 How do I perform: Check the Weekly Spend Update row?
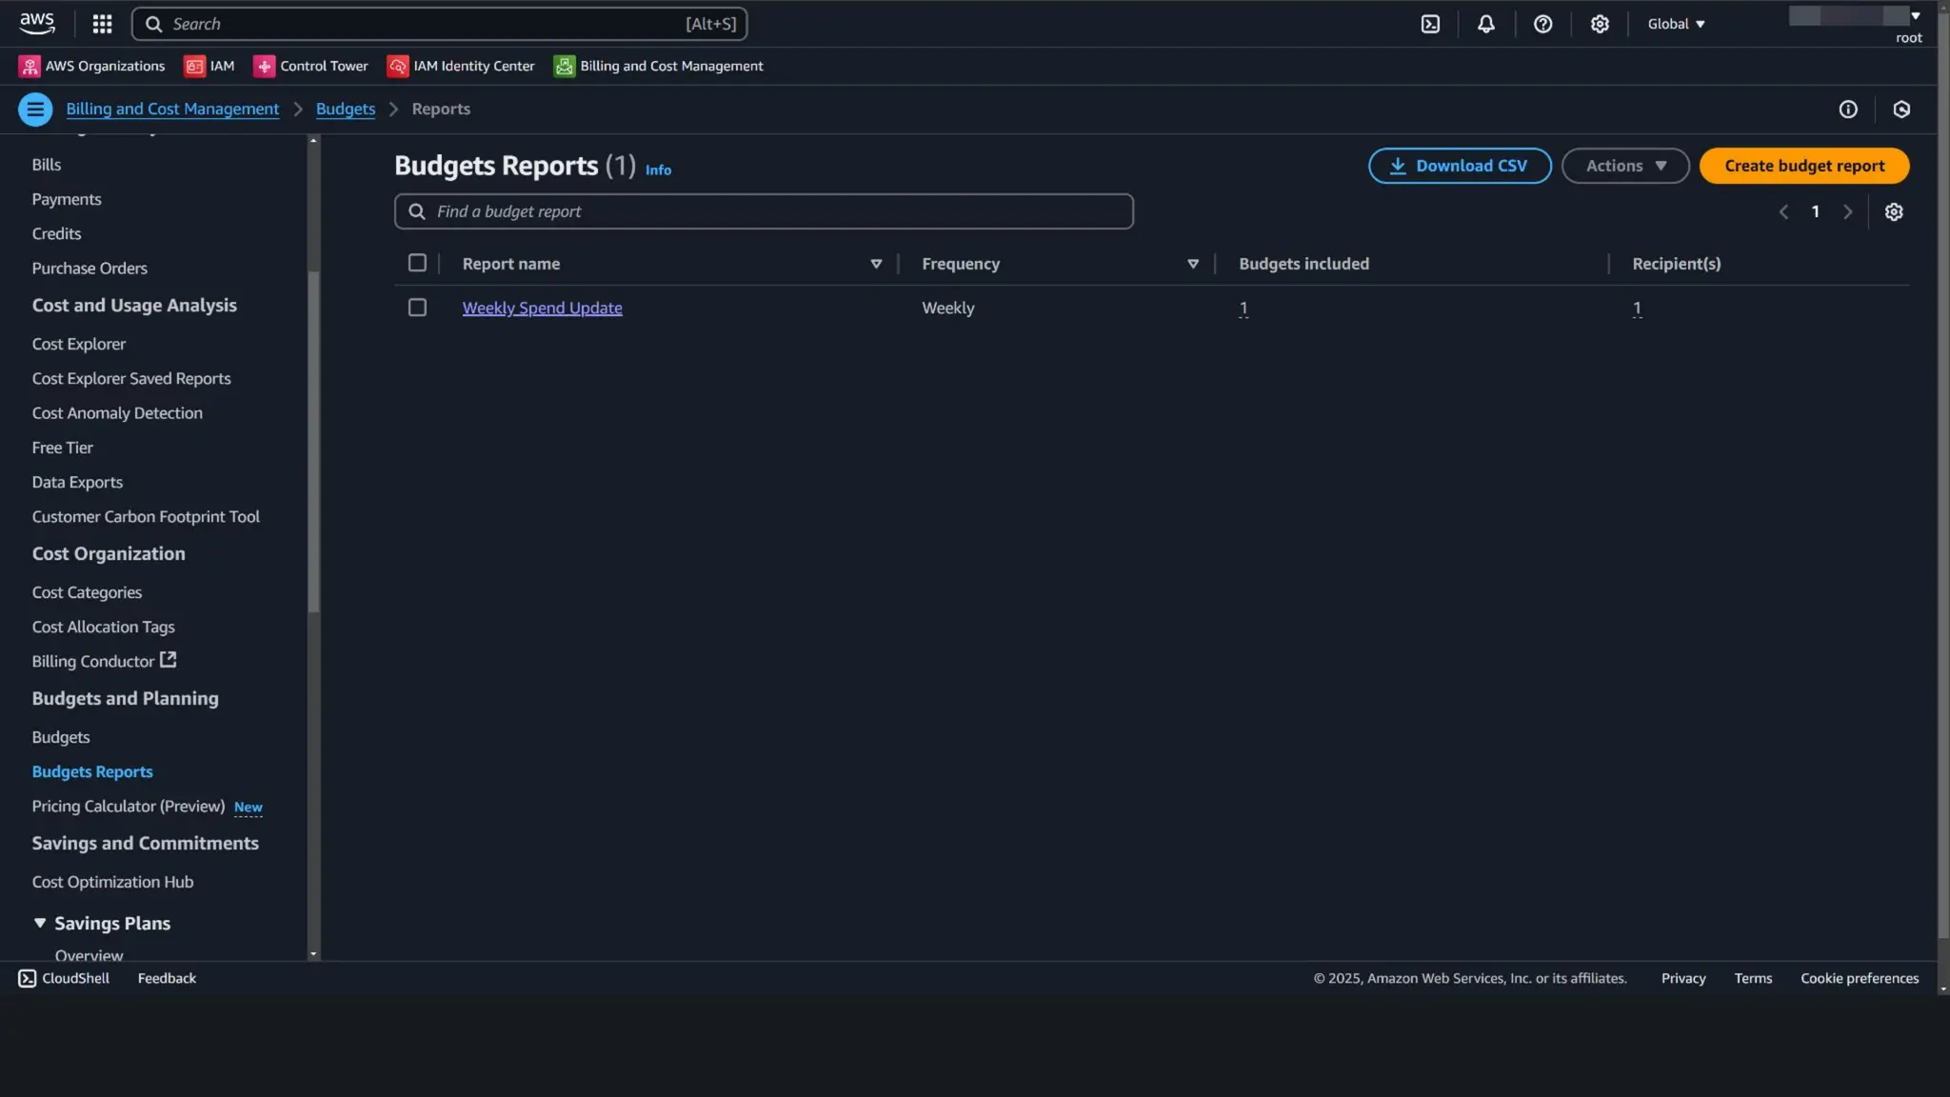[417, 308]
